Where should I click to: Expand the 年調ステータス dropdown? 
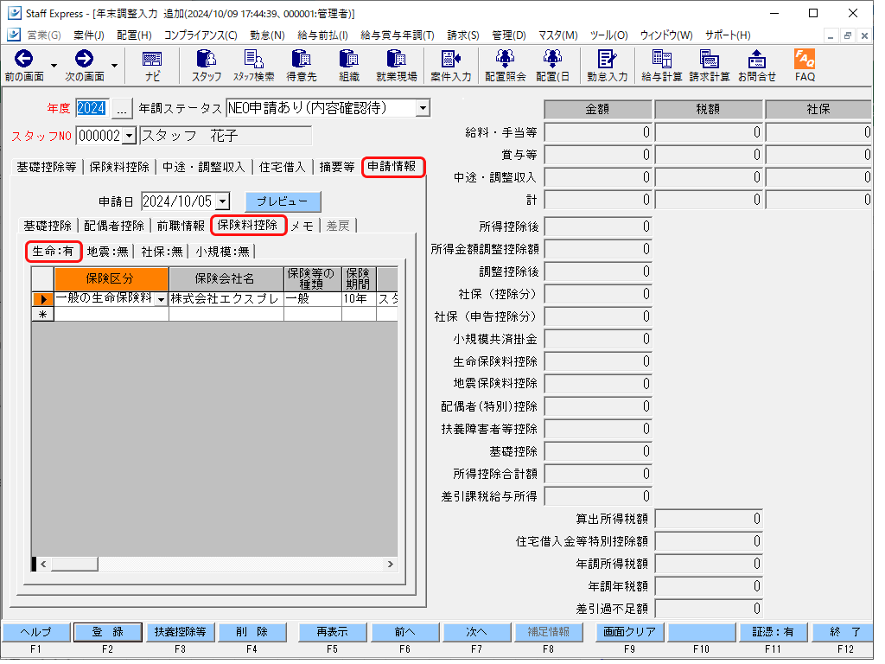(422, 108)
